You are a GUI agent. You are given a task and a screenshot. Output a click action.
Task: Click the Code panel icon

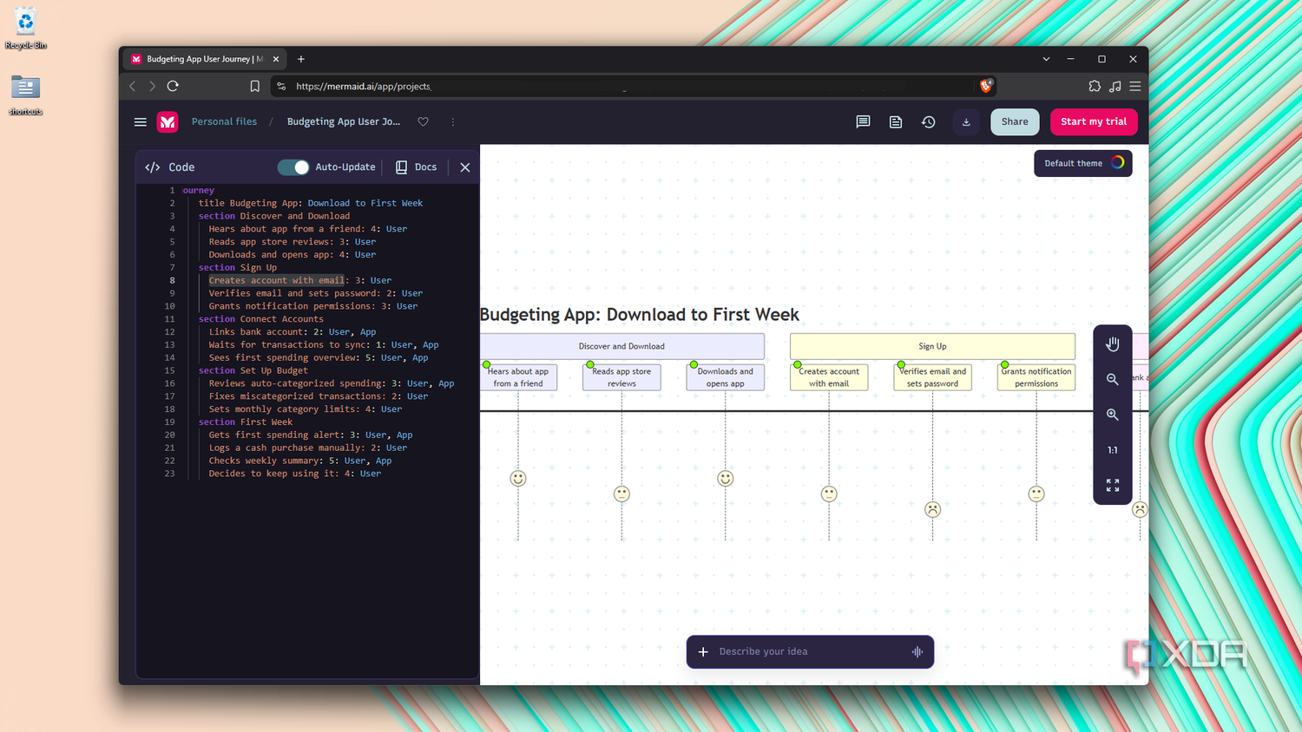(153, 167)
